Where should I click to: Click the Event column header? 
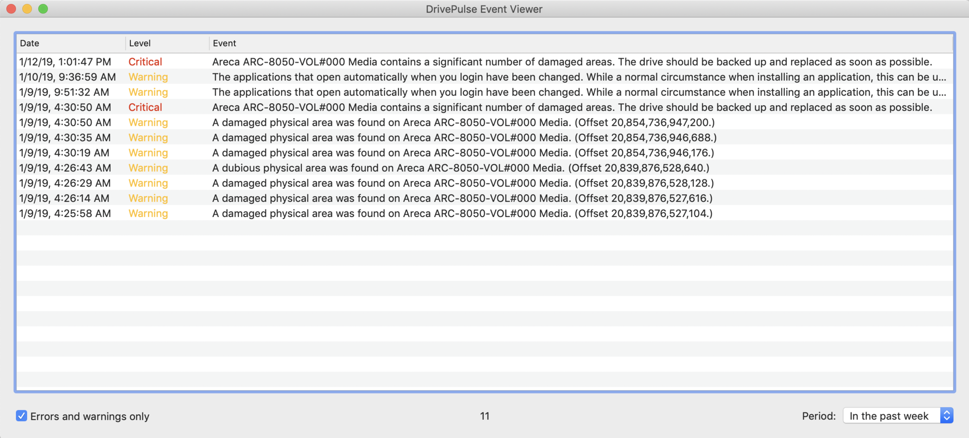[581, 43]
